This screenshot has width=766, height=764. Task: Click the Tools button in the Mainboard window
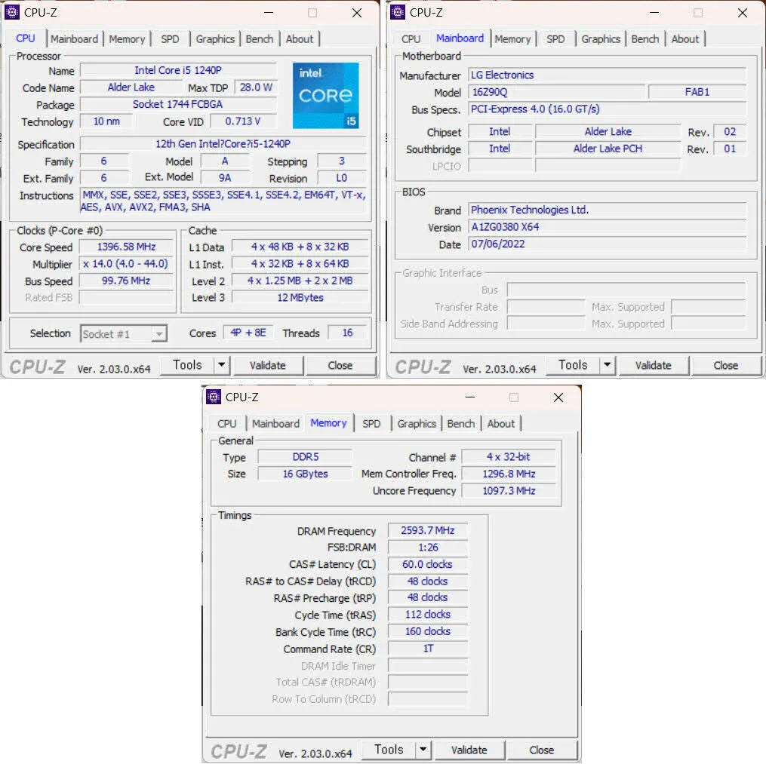click(x=573, y=365)
